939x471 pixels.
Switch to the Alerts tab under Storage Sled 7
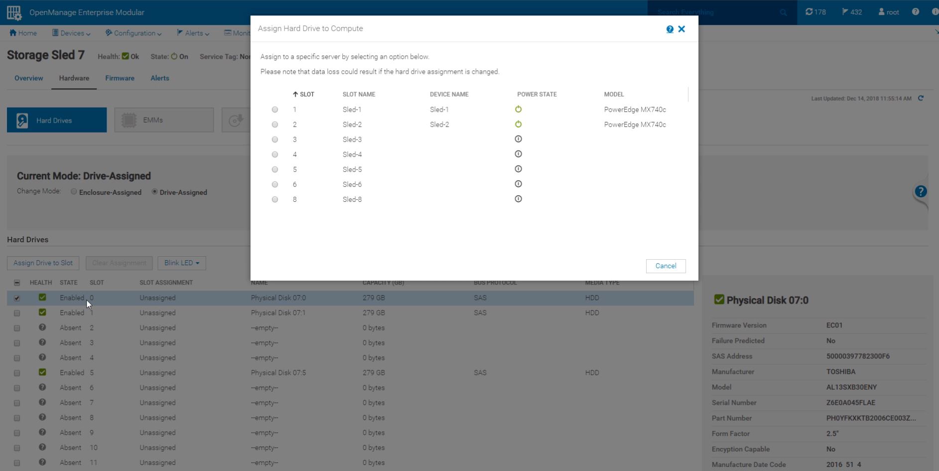coord(160,78)
